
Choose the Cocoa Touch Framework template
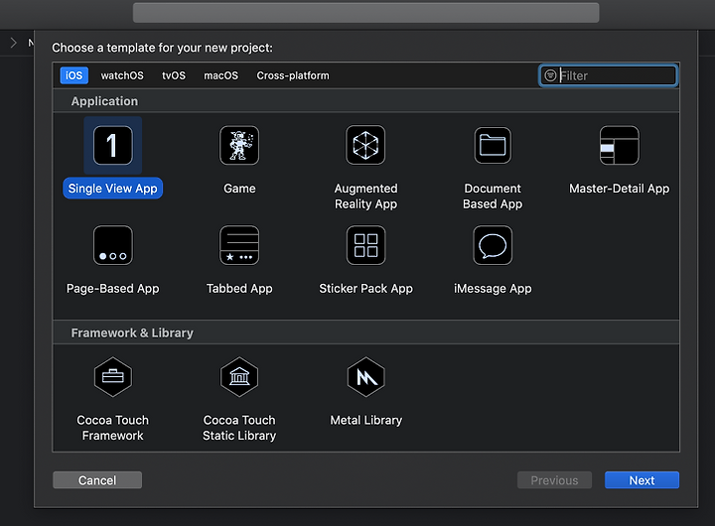tap(112, 377)
